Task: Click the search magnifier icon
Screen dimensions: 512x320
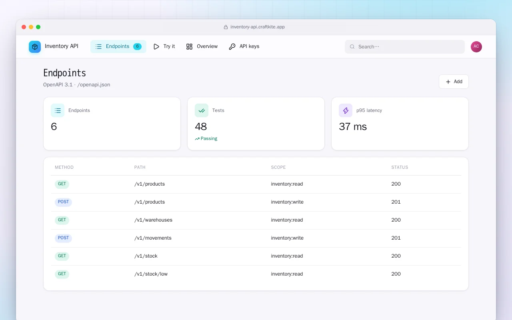Action: coord(352,47)
